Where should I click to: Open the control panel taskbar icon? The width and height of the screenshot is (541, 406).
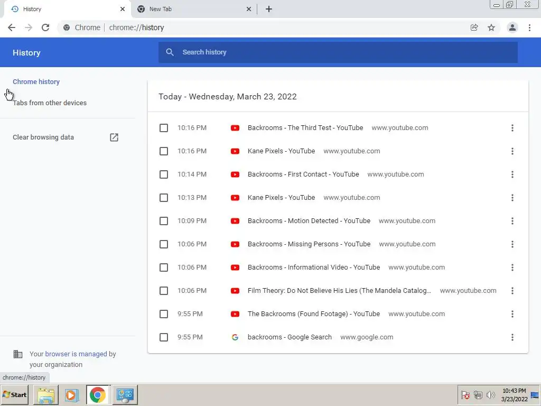(x=125, y=395)
